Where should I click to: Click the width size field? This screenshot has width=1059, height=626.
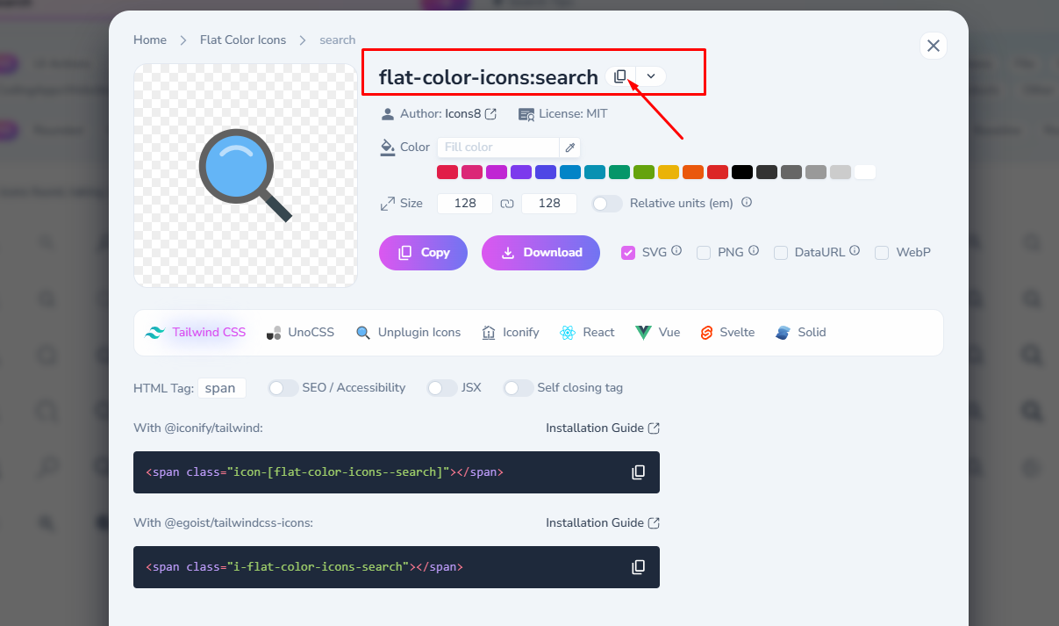click(x=465, y=203)
